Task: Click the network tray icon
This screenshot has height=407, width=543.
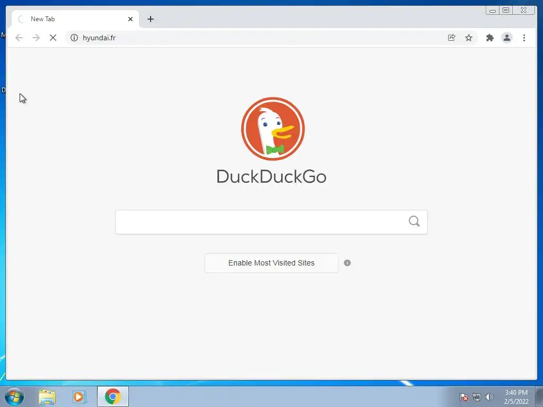Action: [x=477, y=397]
